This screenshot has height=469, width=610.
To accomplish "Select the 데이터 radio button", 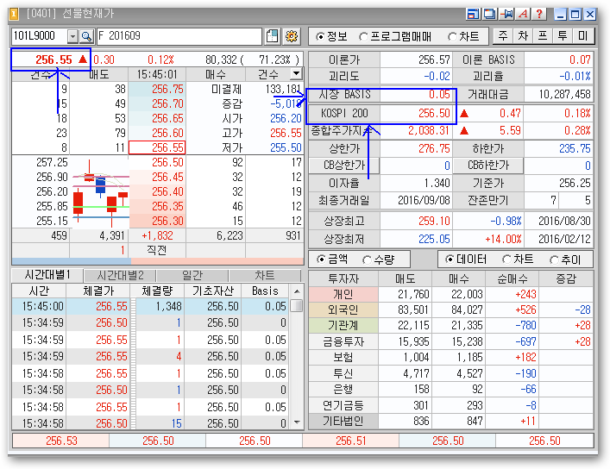I will [450, 259].
